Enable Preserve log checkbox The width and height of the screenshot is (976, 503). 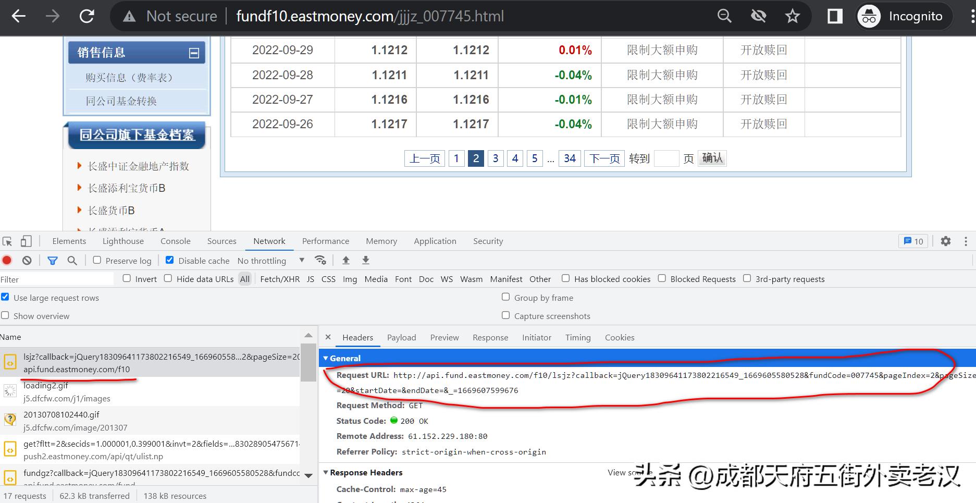pos(97,260)
